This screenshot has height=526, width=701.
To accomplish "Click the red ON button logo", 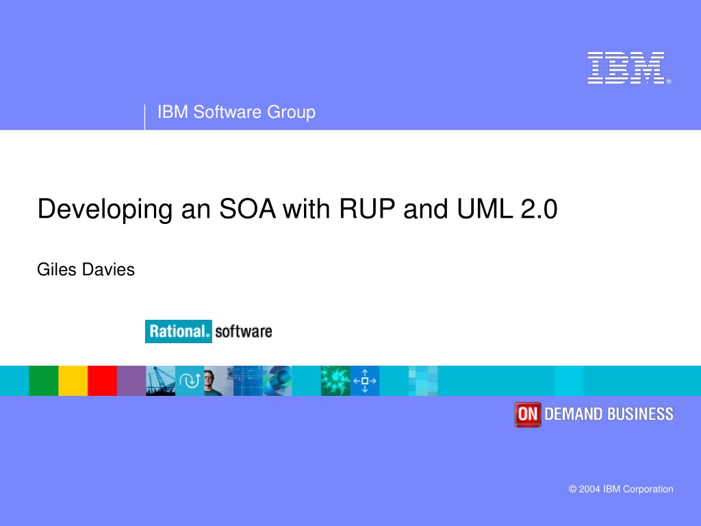I will 528,414.
